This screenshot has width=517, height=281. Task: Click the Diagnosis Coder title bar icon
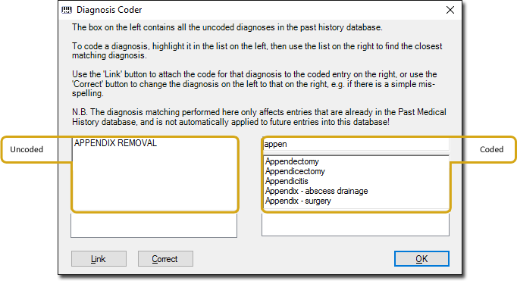[67, 10]
